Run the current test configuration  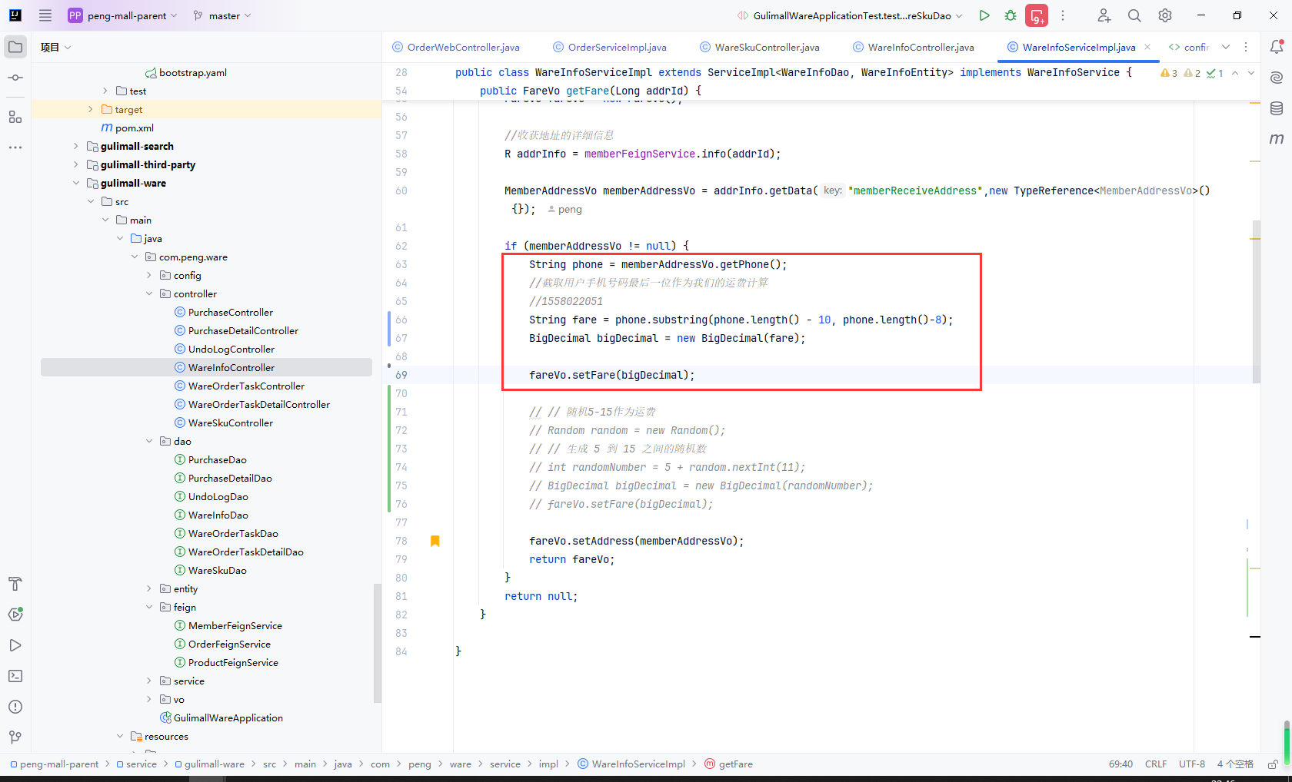coord(984,15)
